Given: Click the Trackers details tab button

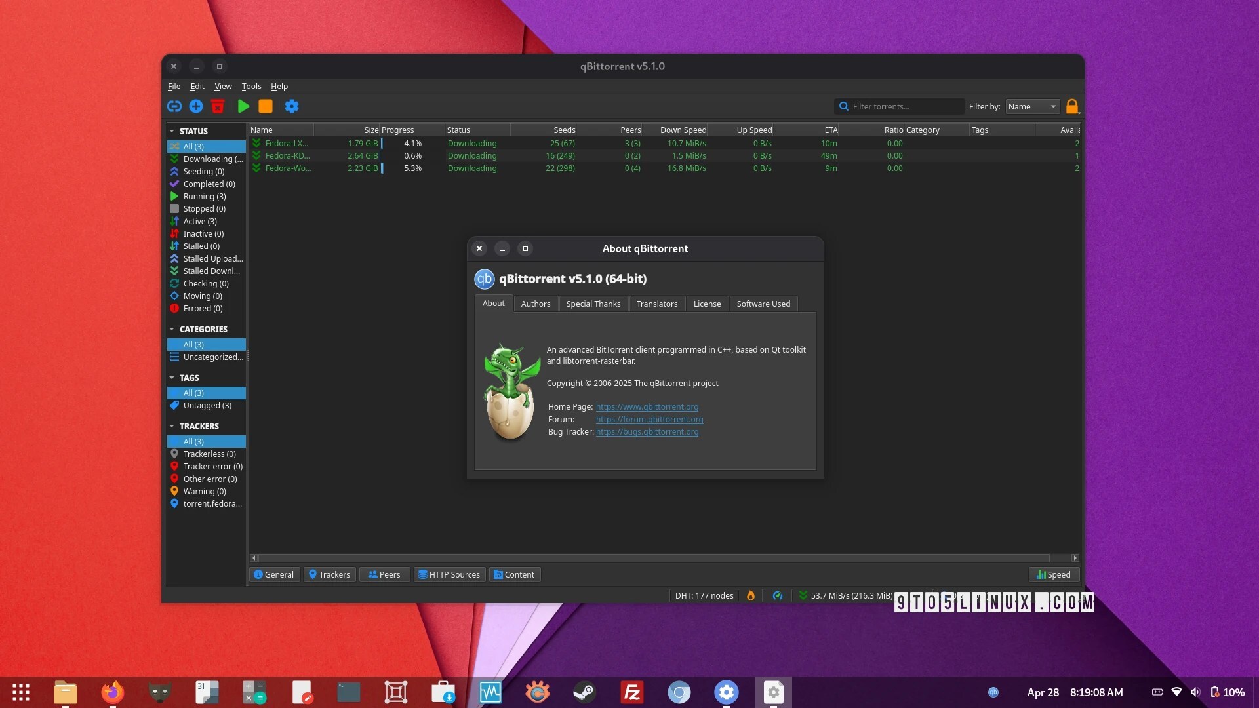Looking at the screenshot, I should pos(330,574).
